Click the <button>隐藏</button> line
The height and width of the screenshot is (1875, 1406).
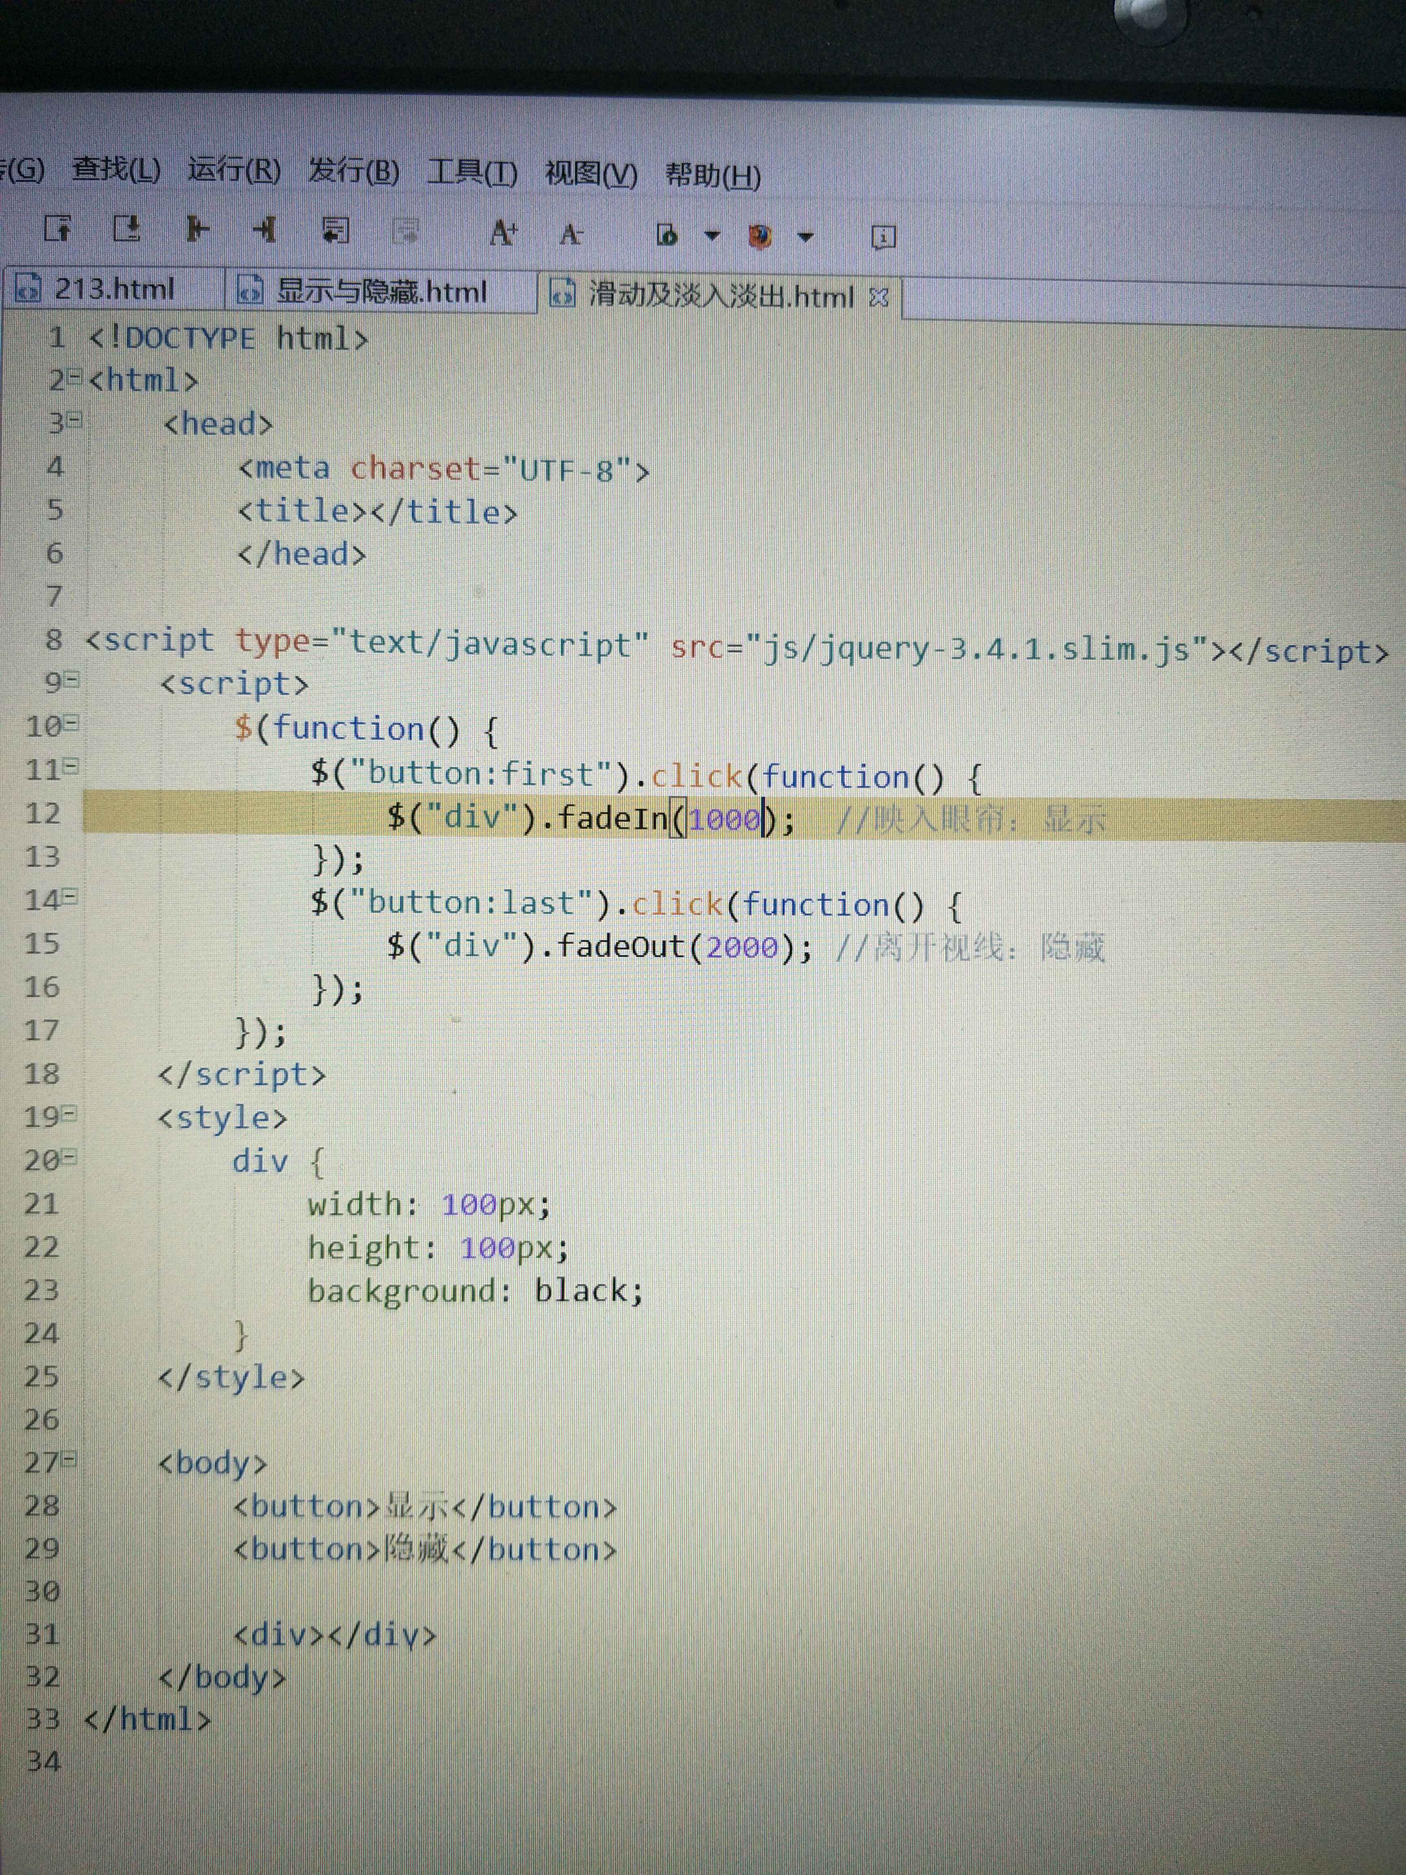point(425,1550)
